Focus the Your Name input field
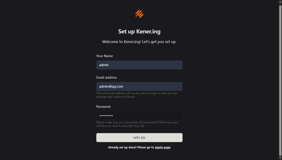This screenshot has height=160, width=282. click(139, 65)
